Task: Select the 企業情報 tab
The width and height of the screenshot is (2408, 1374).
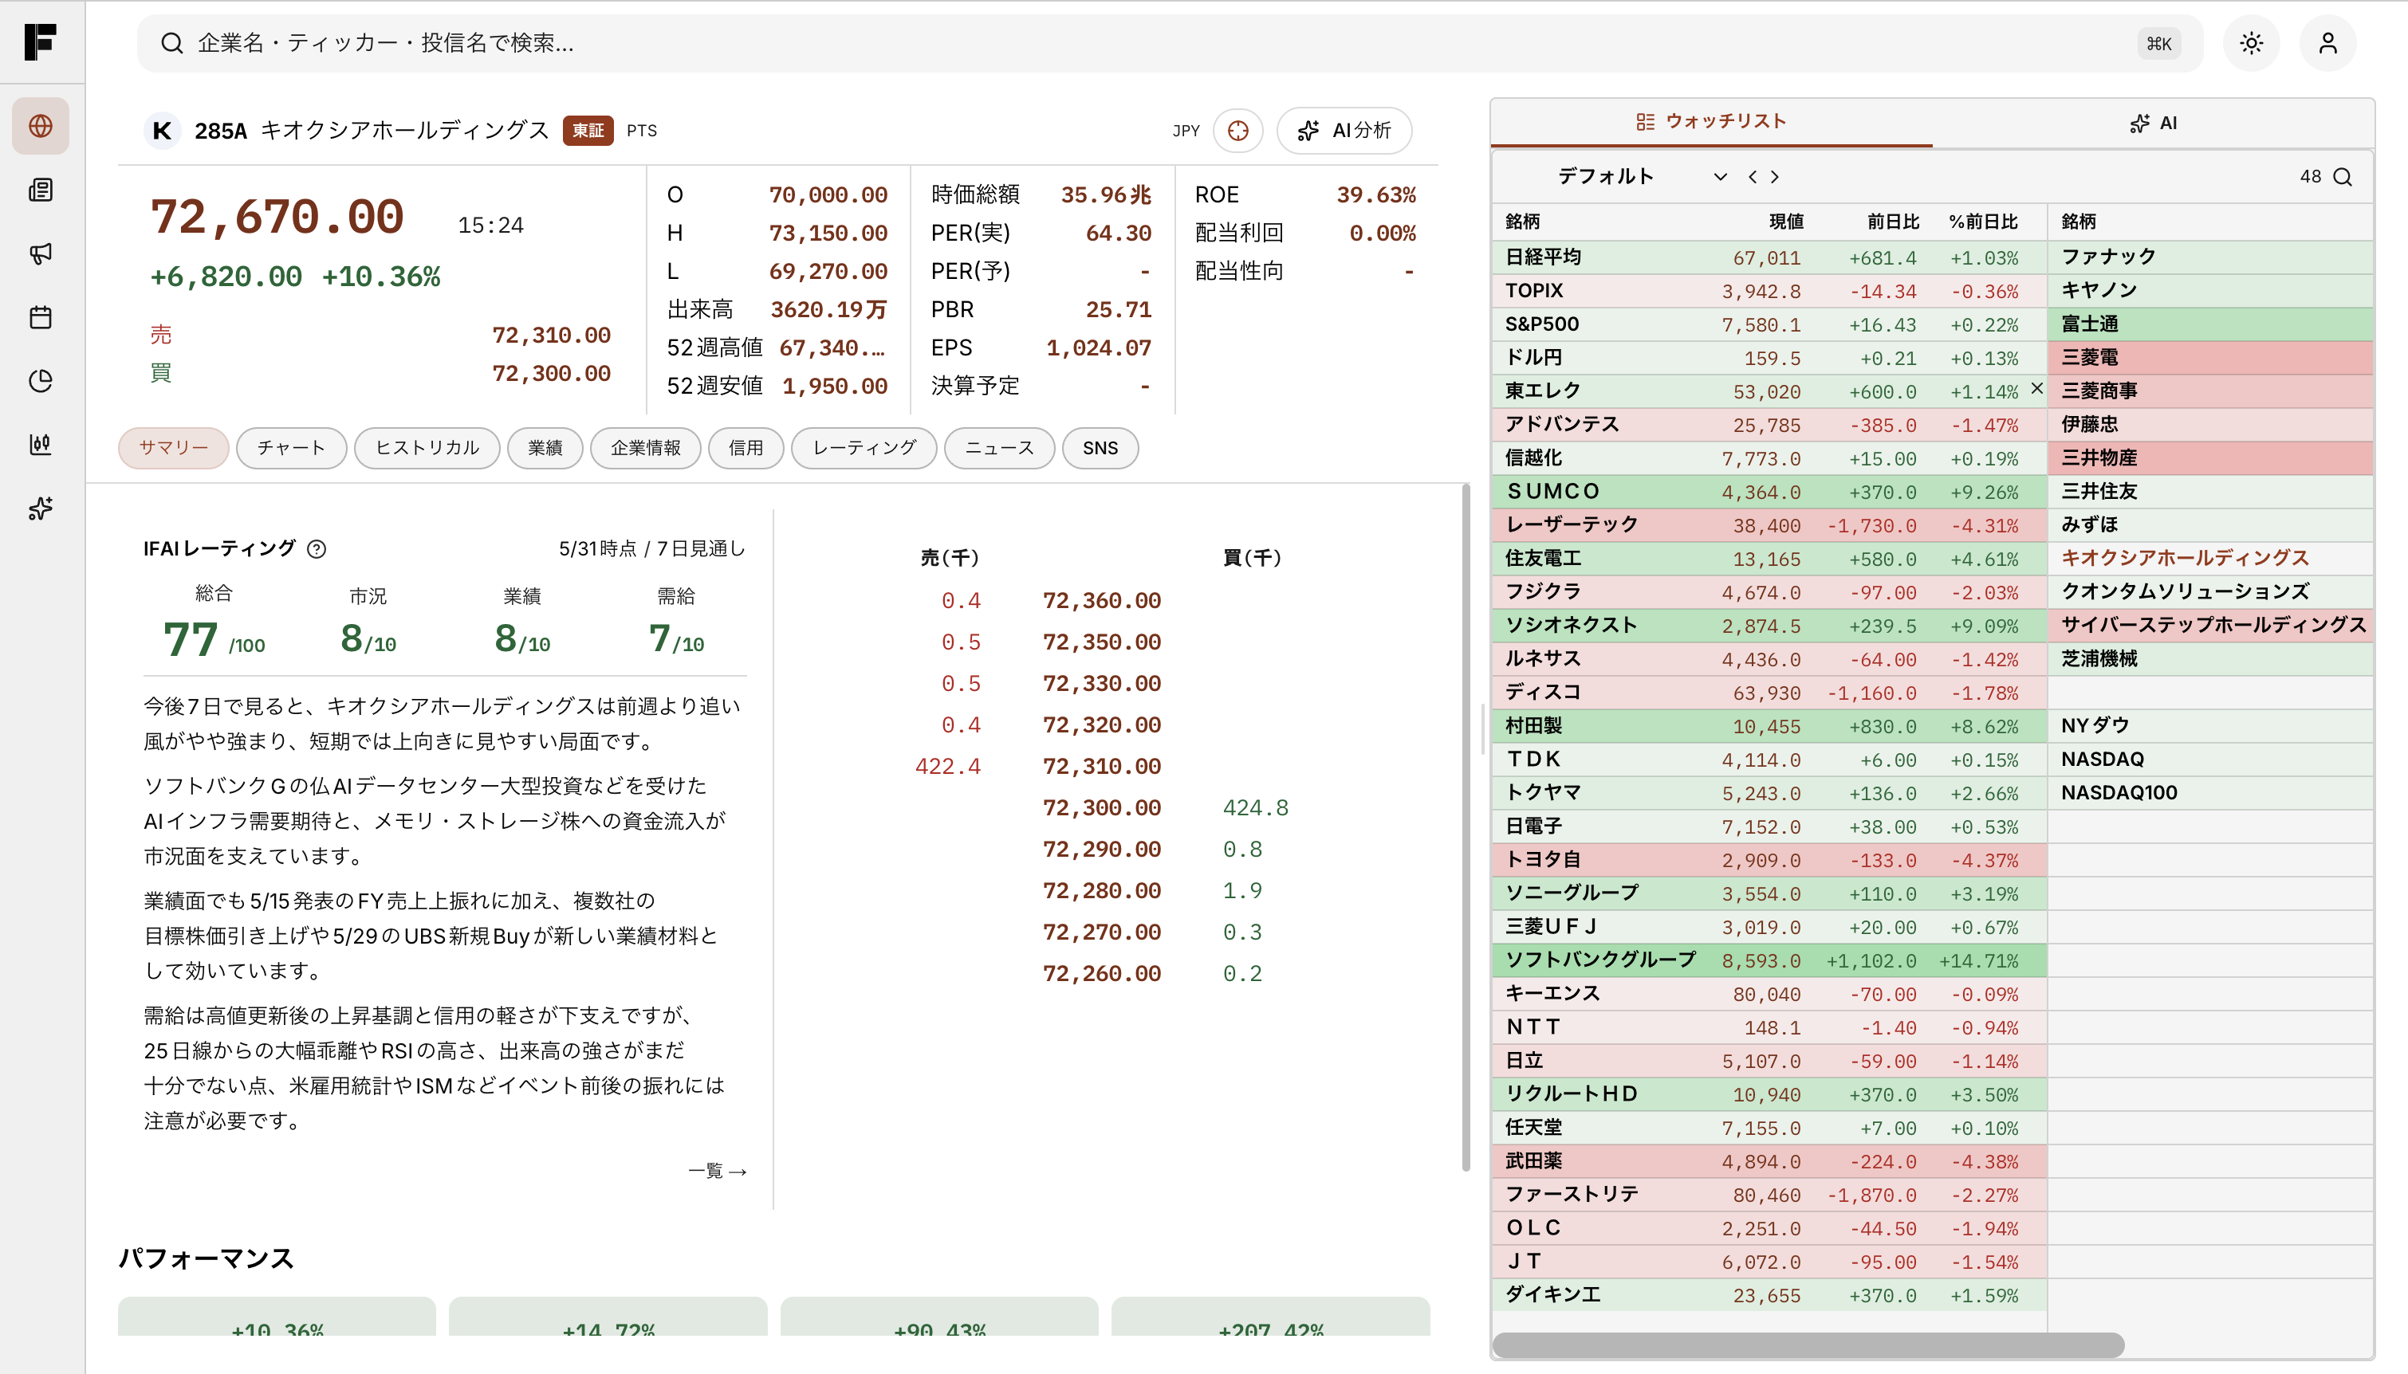Action: pos(646,448)
